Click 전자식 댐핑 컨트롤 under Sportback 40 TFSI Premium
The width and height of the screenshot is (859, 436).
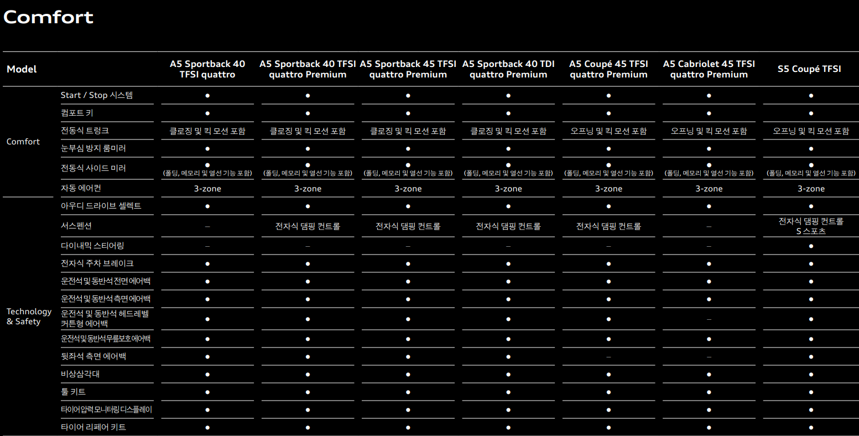(x=308, y=226)
